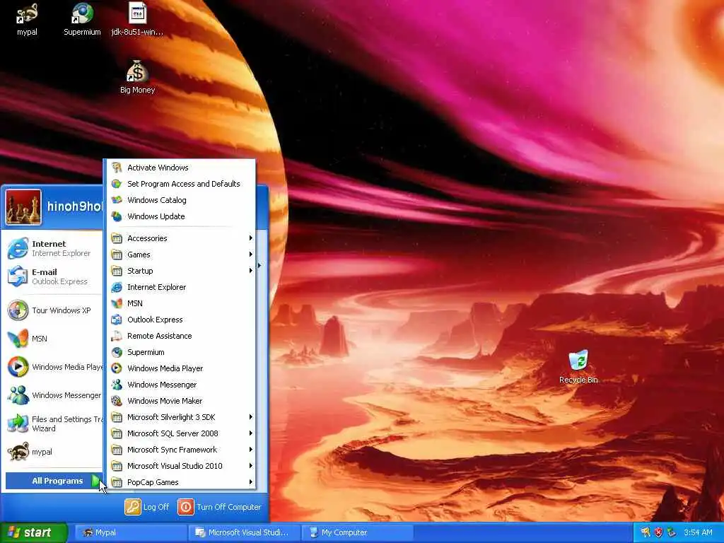Open Set Program Access and Defaults
Viewport: 724px width, 543px height.
pos(182,184)
